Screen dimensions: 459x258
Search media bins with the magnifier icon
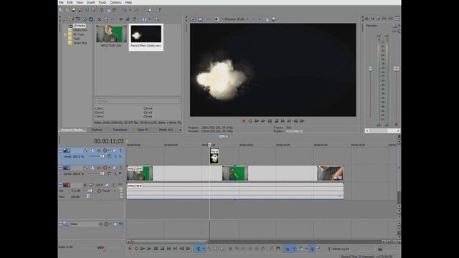[x=157, y=19]
